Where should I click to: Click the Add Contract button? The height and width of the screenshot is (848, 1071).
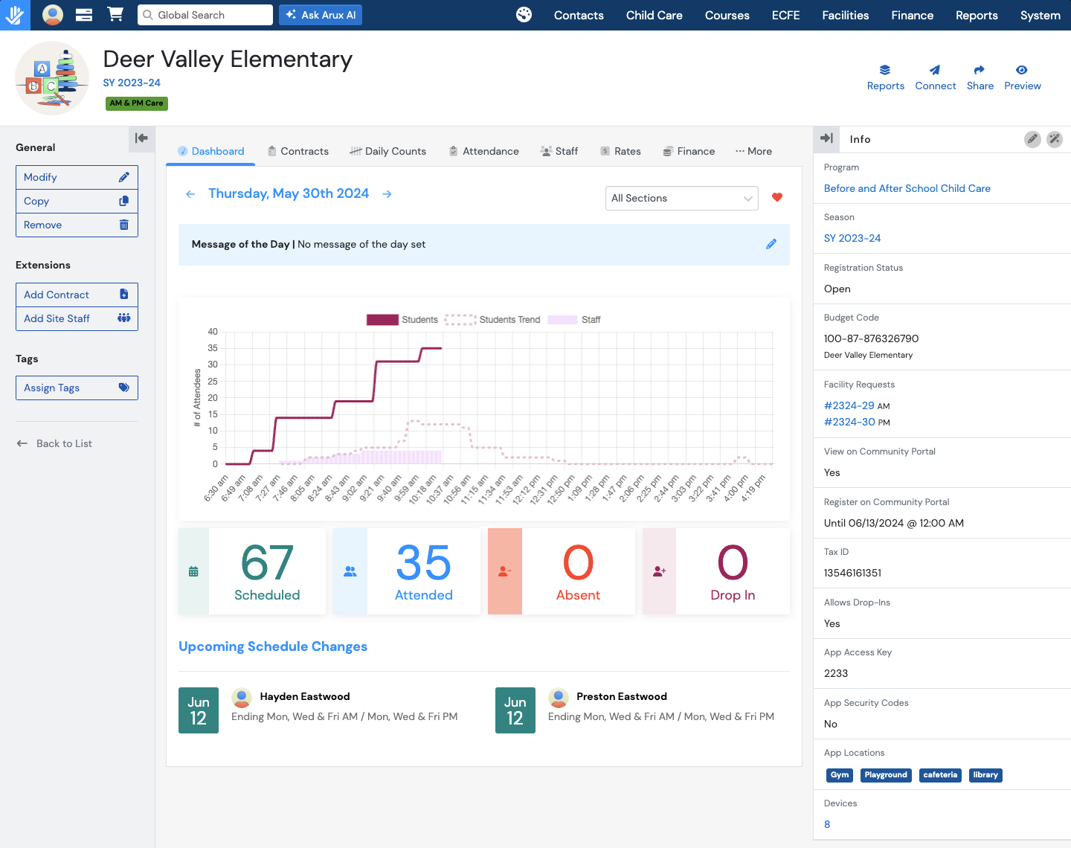coord(77,295)
